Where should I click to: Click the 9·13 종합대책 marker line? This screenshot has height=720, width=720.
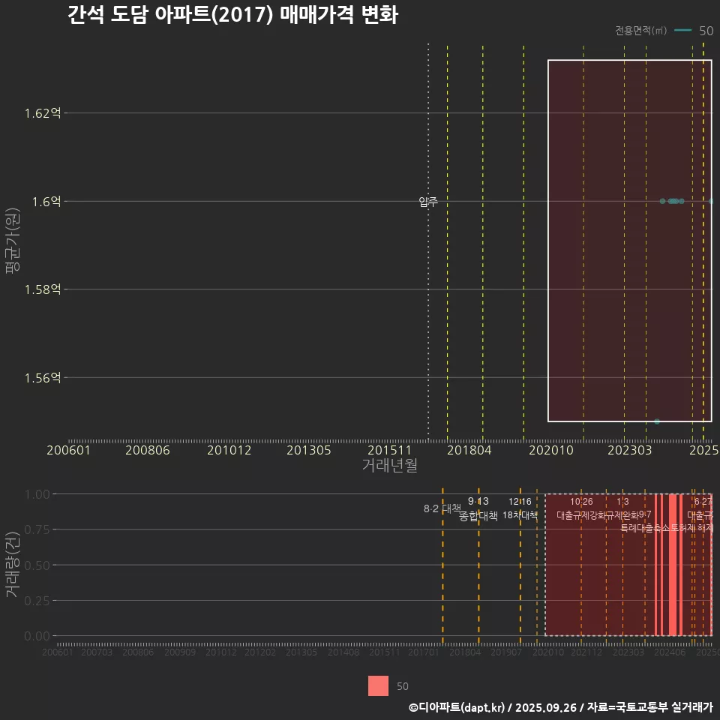[478, 502]
